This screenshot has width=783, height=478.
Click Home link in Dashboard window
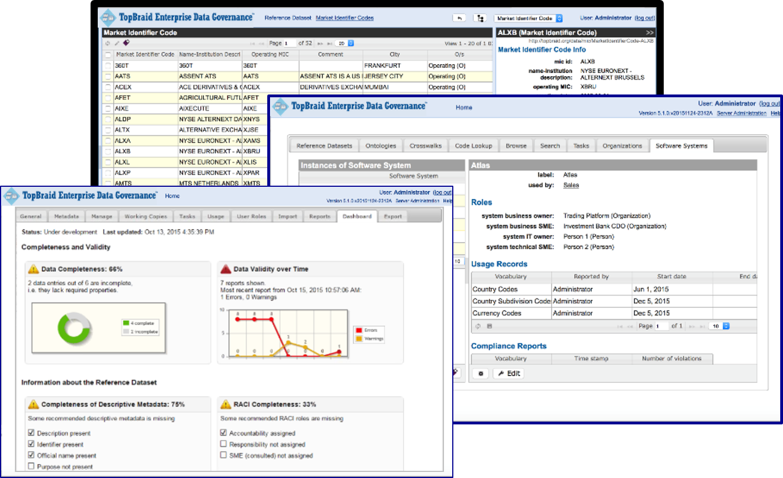point(172,196)
